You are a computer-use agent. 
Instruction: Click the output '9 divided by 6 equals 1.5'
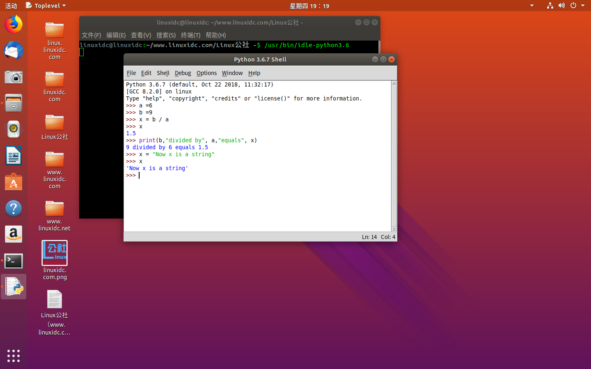point(167,147)
